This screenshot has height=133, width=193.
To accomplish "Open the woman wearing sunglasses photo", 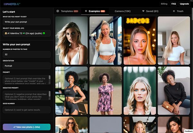I will tap(71, 125).
